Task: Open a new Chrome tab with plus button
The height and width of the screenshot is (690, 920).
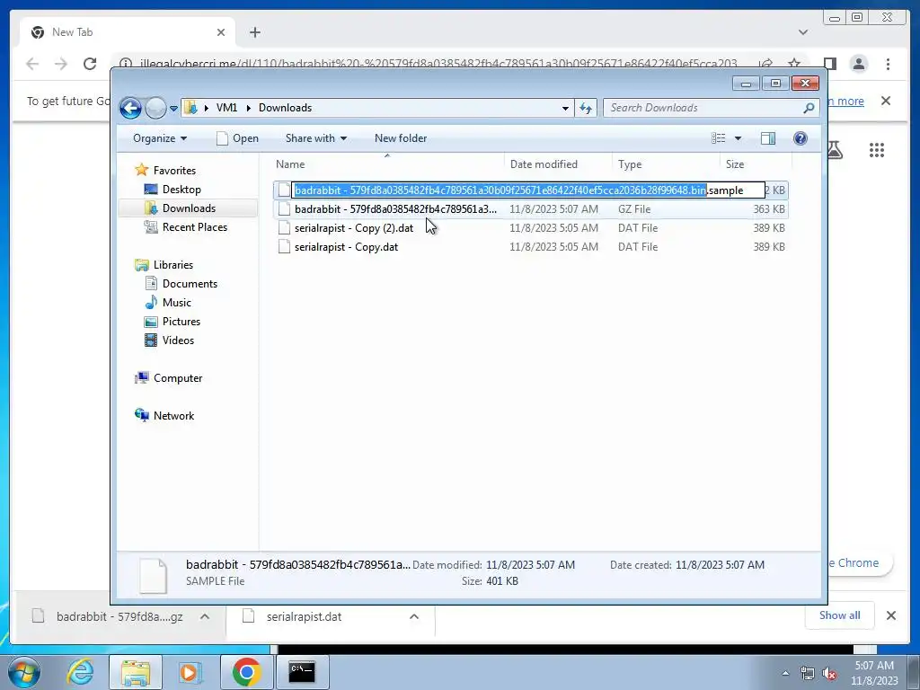Action: click(254, 32)
